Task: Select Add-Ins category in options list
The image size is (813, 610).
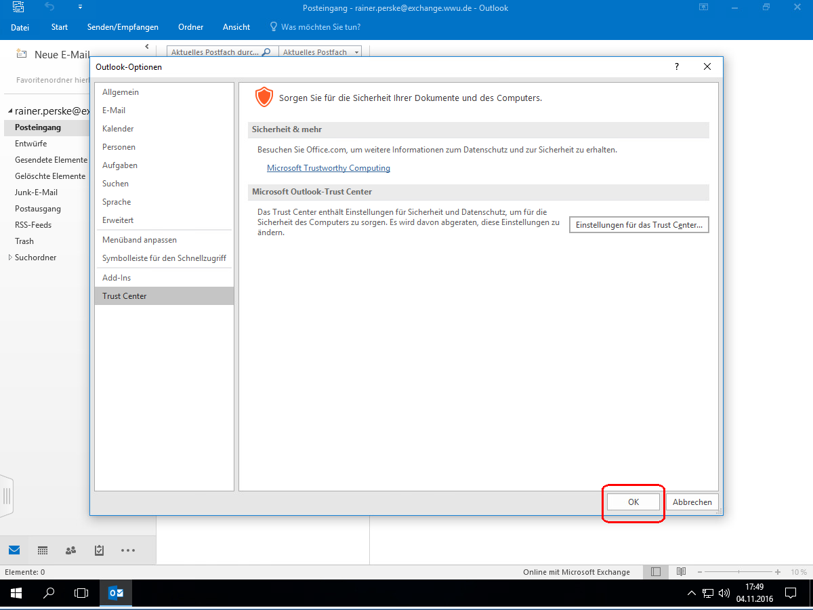Action: point(117,278)
